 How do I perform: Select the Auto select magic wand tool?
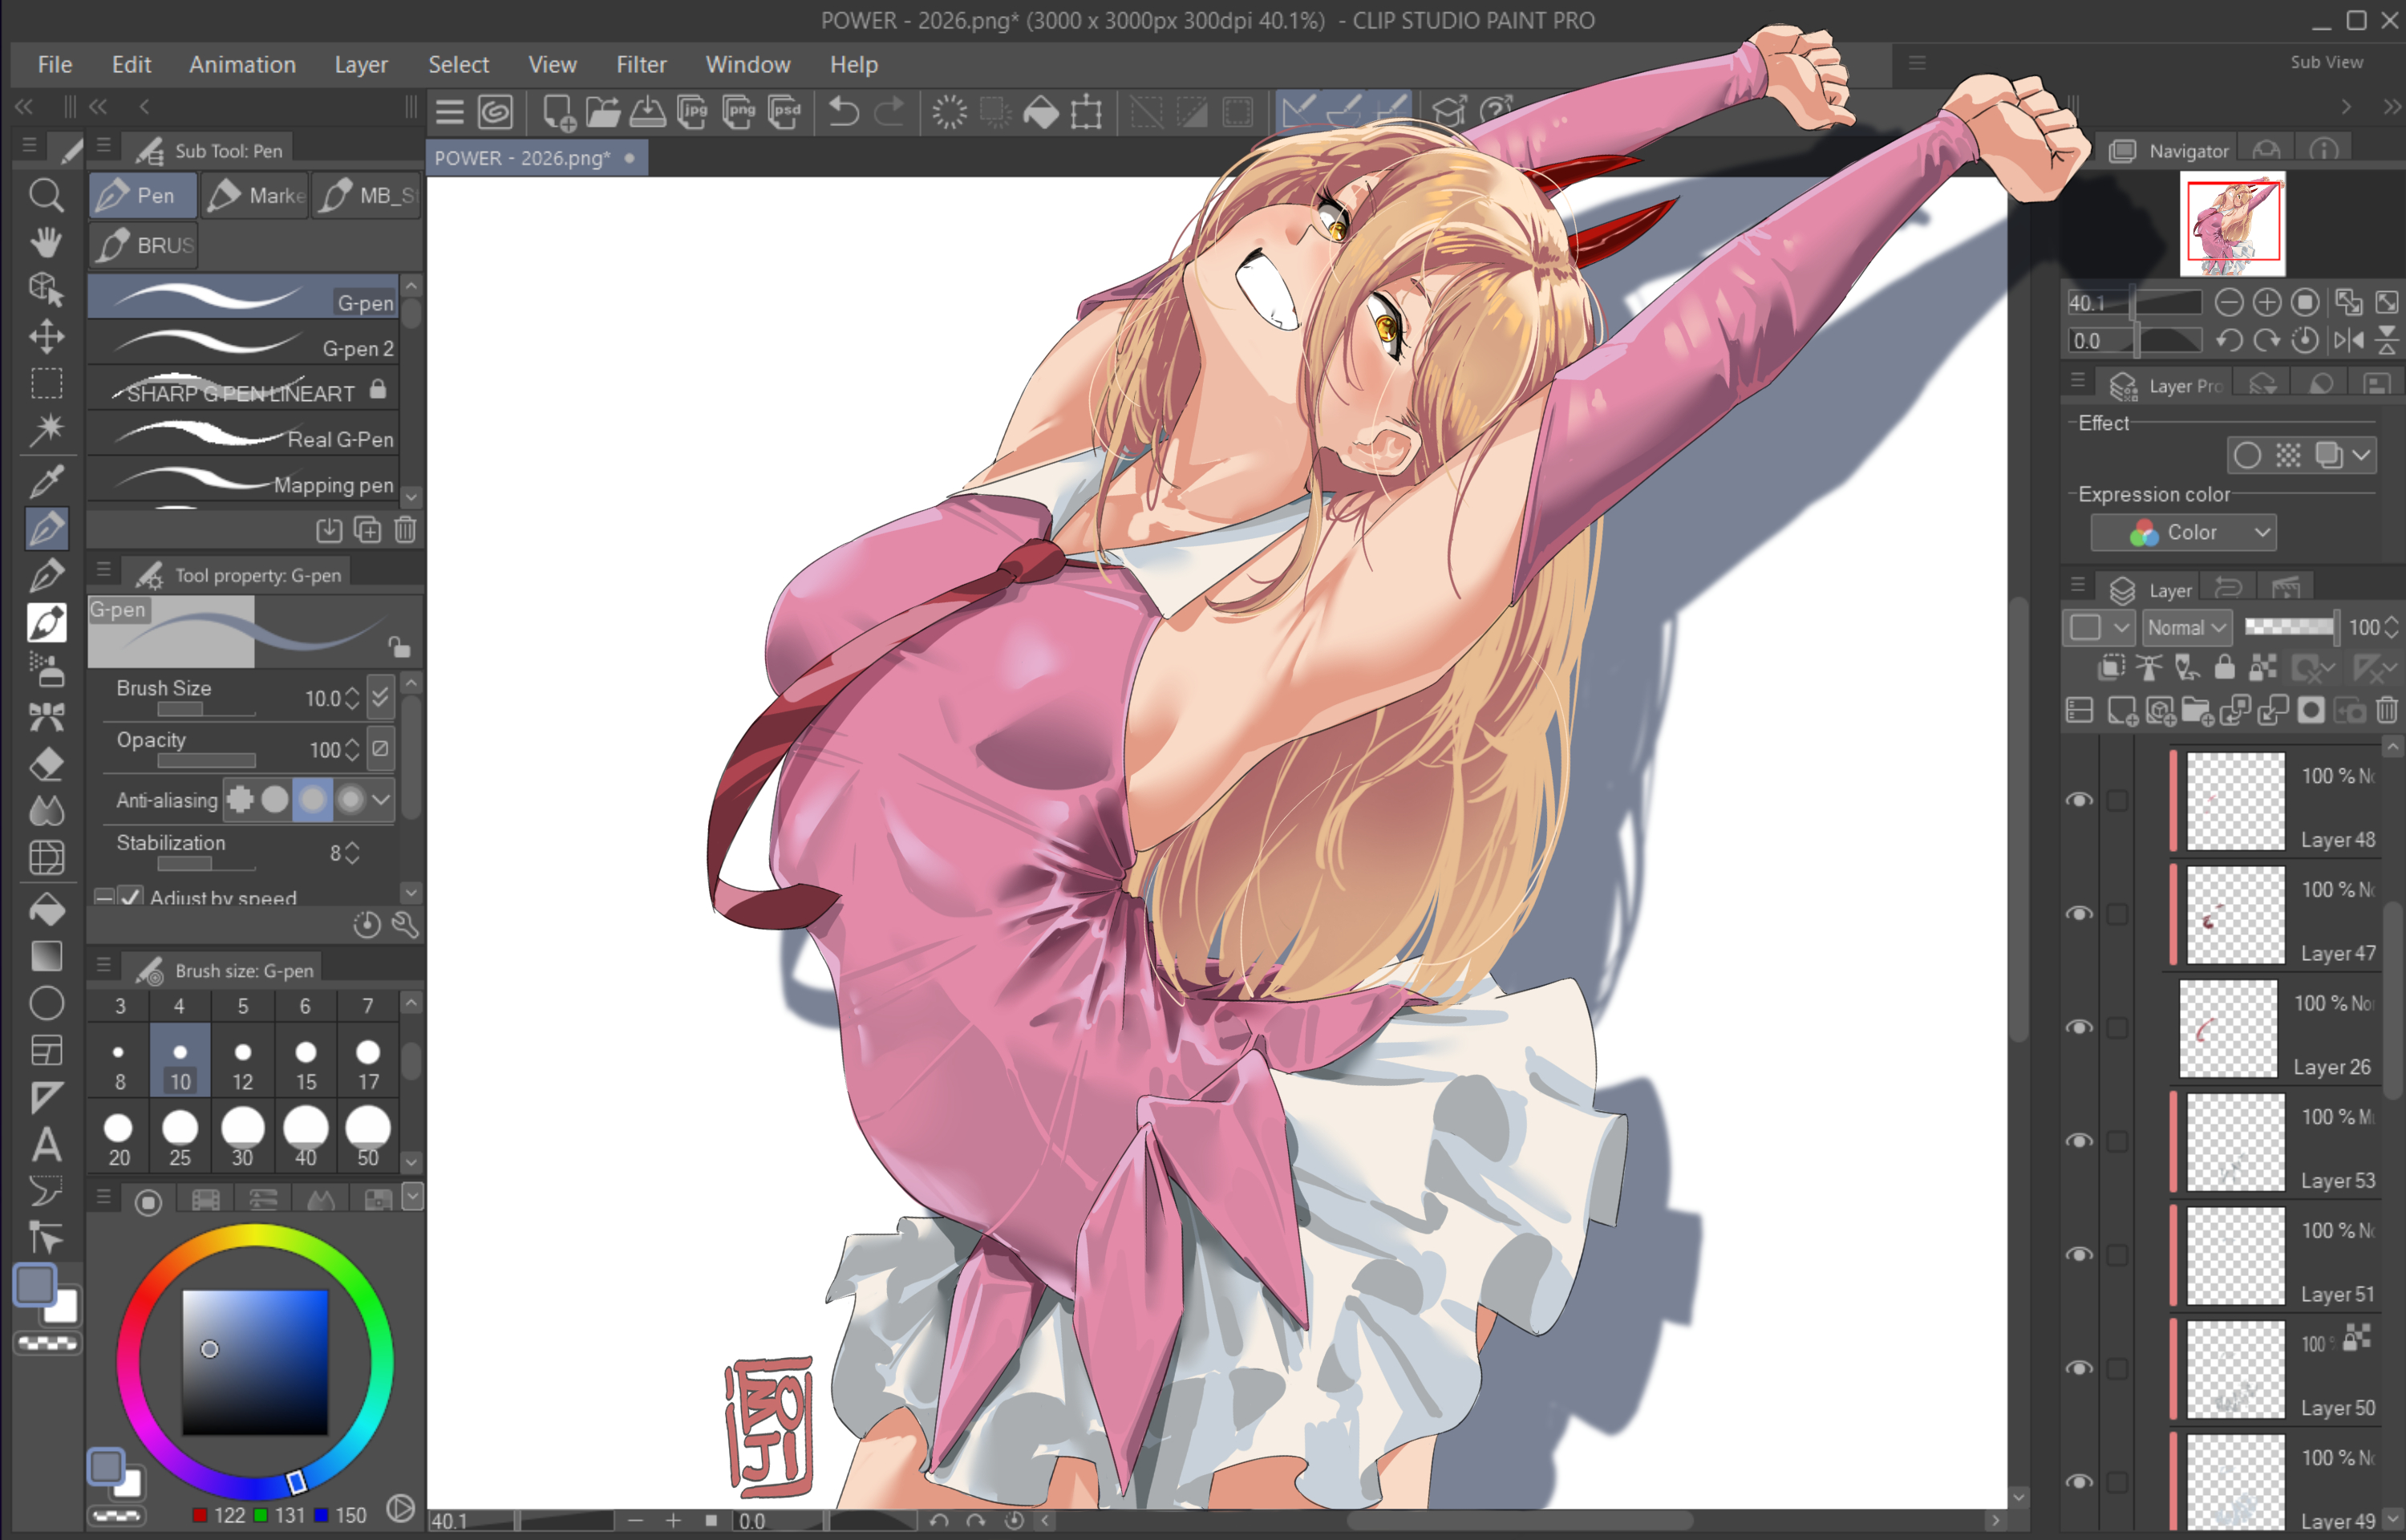tap(46, 431)
